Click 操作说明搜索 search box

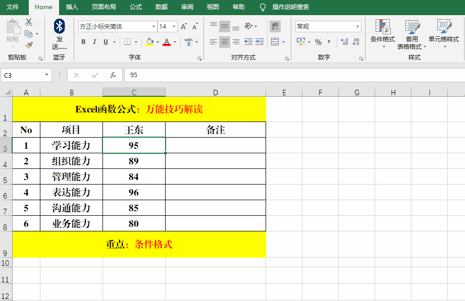pos(291,7)
